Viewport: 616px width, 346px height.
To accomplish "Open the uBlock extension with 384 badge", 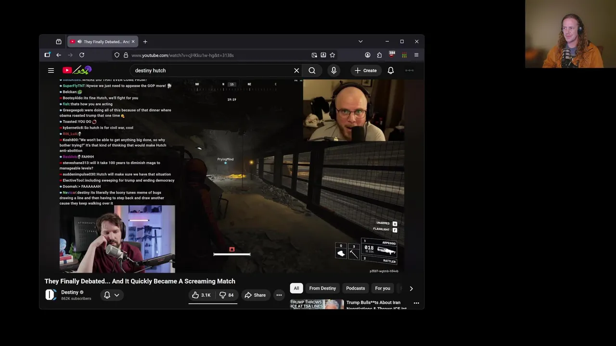I will [392, 55].
